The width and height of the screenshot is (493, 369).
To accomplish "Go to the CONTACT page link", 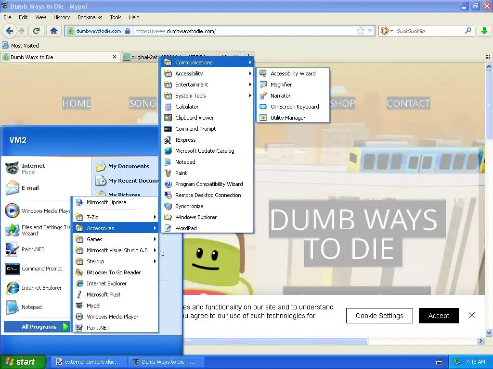I will tap(408, 103).
